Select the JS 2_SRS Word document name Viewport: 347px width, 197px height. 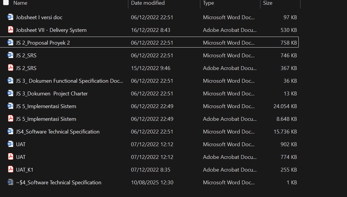tap(26, 56)
